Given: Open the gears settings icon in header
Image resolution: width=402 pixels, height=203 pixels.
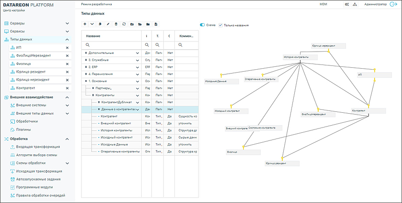Looking at the screenshot, I should pos(347,4).
